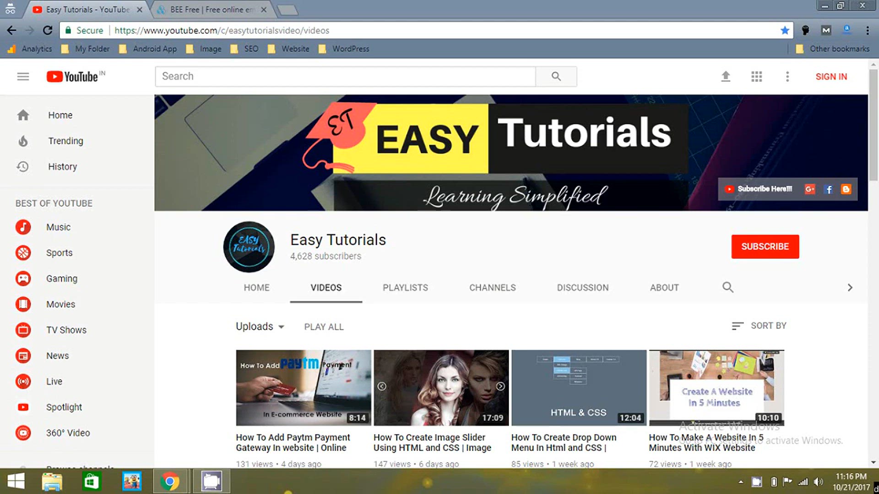Viewport: 879px width, 494px height.
Task: Click the channel search magnifier icon
Action: (x=727, y=287)
